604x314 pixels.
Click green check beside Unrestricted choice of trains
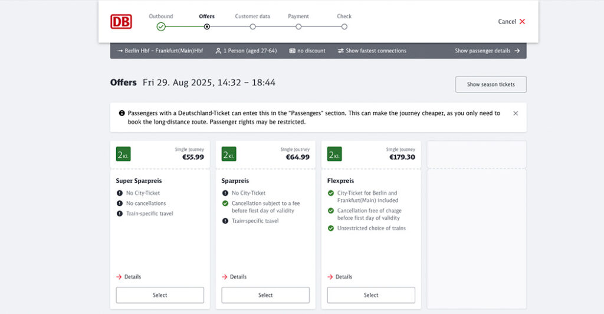(331, 228)
